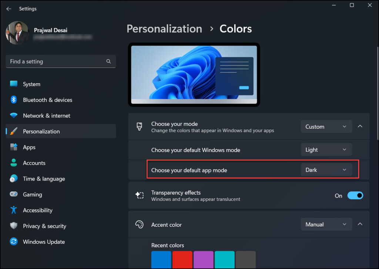The height and width of the screenshot is (269, 379).
Task: Click the Time & language globe icon
Action: (14, 178)
